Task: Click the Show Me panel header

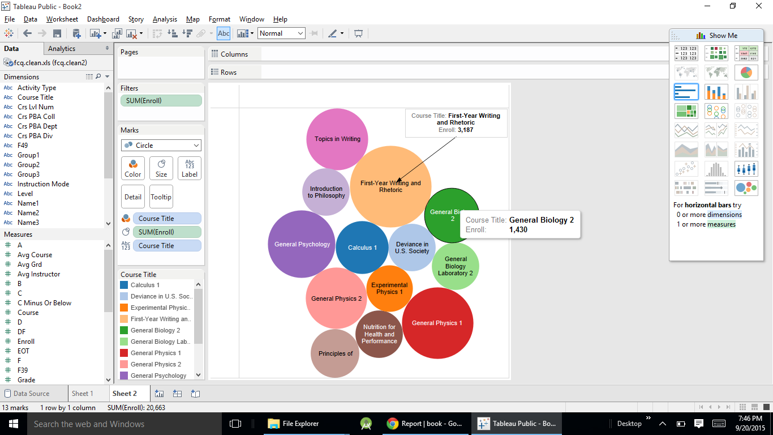Action: pos(716,35)
